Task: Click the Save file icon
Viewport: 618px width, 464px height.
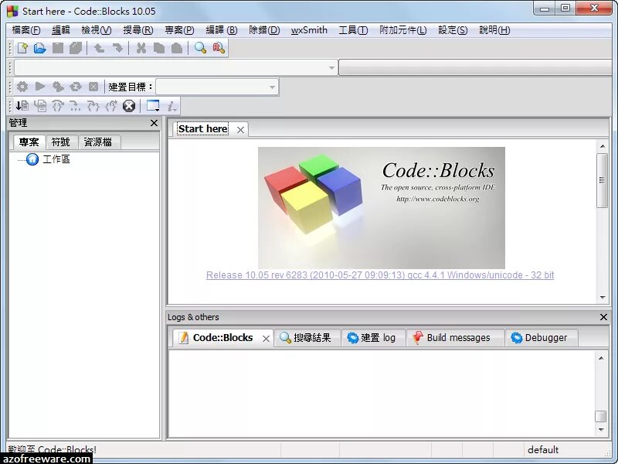Action: coord(58,48)
